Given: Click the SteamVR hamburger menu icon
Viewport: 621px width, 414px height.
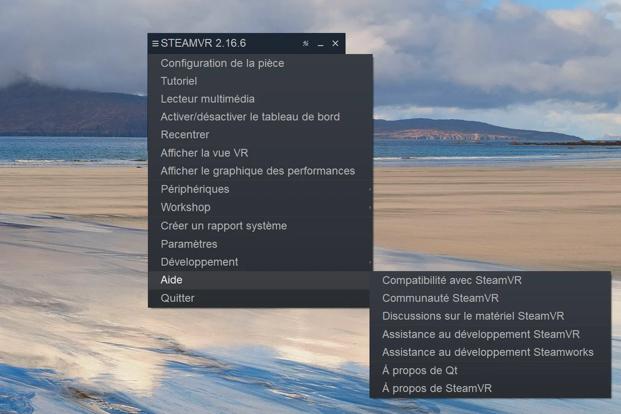Looking at the screenshot, I should point(155,43).
